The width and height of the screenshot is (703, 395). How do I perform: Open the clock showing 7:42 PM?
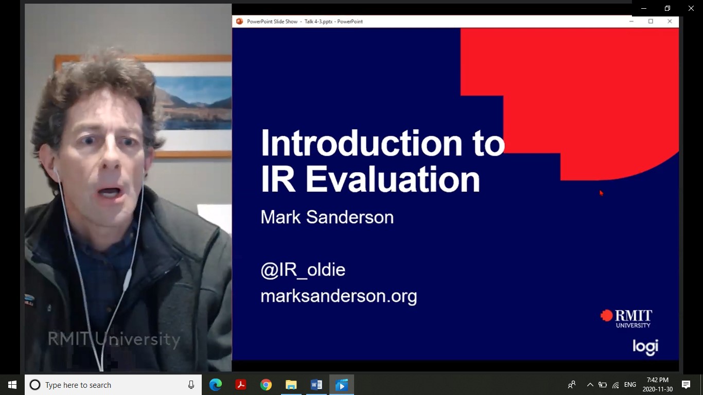click(657, 385)
